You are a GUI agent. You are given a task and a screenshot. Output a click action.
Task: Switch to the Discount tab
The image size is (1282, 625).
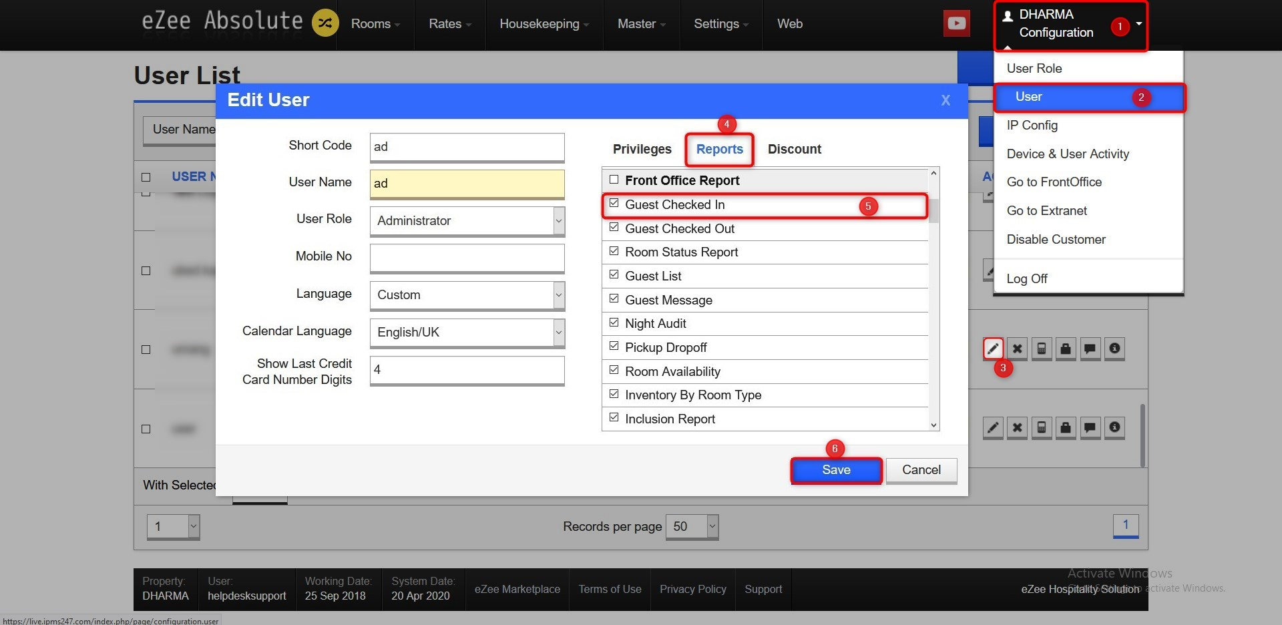795,149
